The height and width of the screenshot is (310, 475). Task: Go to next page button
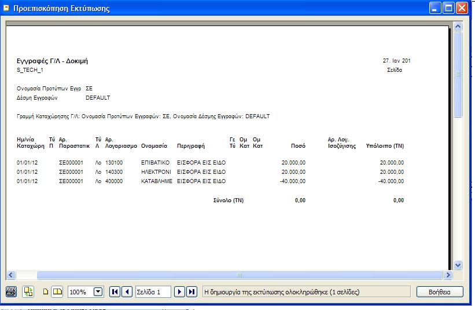[x=179, y=292]
